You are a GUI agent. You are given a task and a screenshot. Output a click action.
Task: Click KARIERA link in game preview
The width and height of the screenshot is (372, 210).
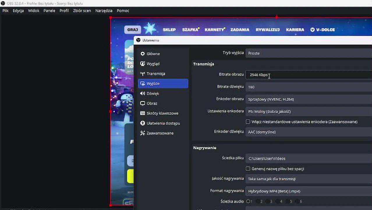[x=295, y=29]
